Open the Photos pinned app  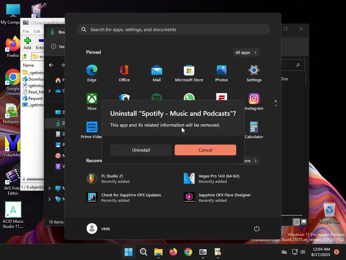click(222, 73)
